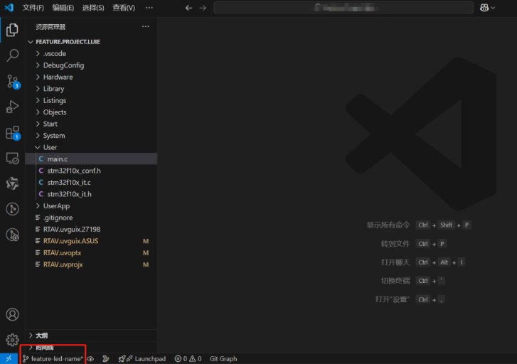Click the VS Code logo in title bar

pos(9,7)
